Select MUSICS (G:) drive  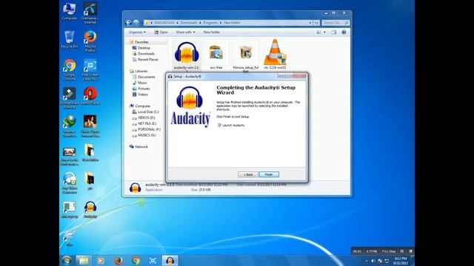(147, 135)
